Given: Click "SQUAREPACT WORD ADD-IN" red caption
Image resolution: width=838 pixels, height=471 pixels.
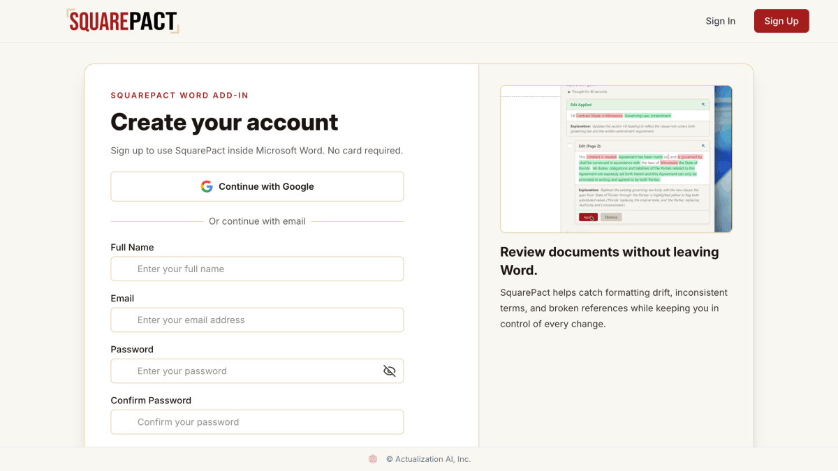Looking at the screenshot, I should tap(179, 96).
